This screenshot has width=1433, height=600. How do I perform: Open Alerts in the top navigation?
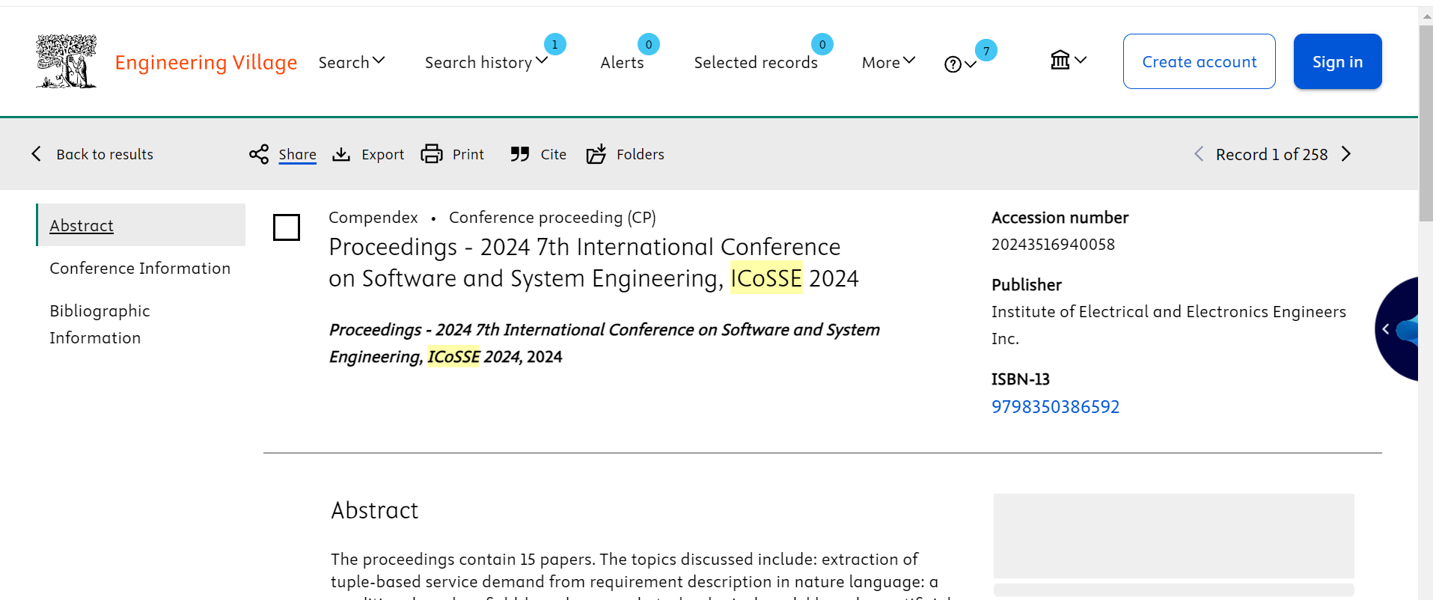(622, 62)
